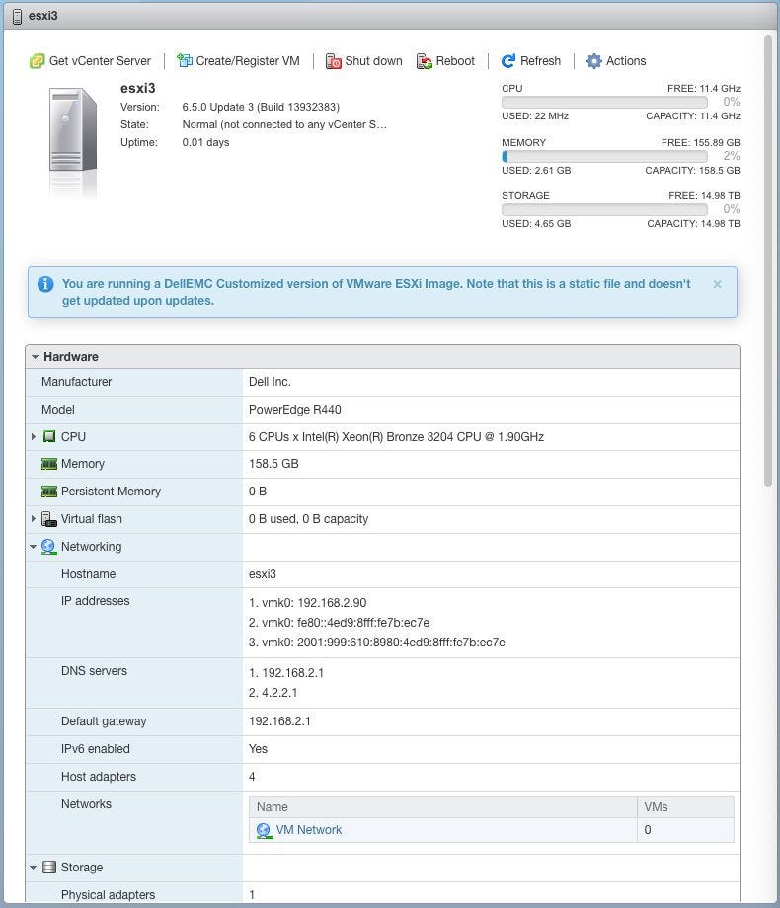Click Create/Register VM label

[248, 61]
